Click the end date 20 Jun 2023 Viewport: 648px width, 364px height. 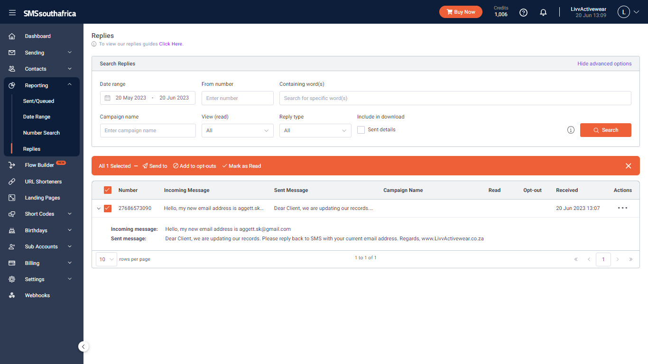(174, 98)
